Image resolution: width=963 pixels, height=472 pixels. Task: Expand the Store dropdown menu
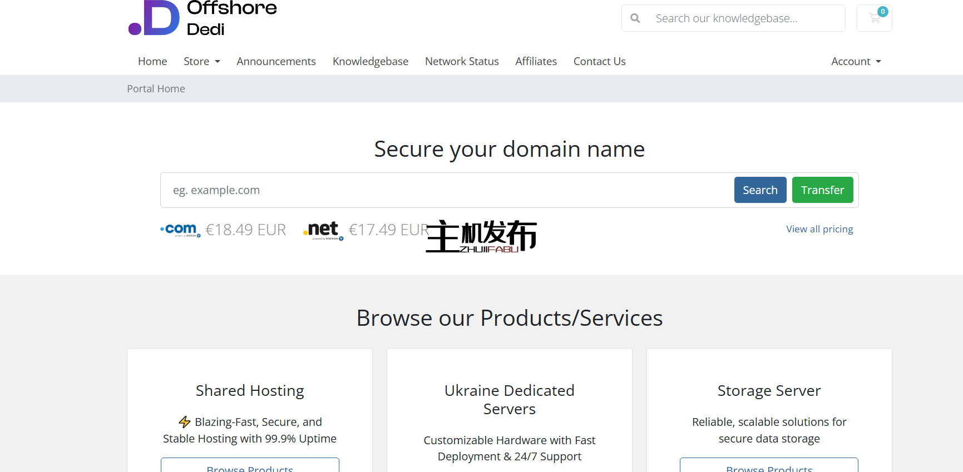[201, 61]
